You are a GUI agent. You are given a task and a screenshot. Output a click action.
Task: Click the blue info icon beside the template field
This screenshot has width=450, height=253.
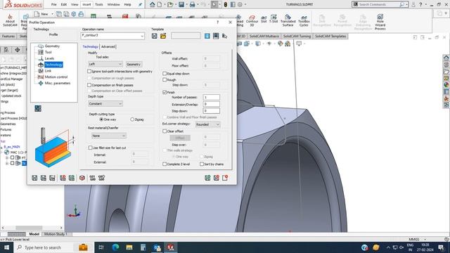tap(207, 36)
